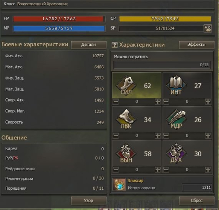Click the Эликсир potion icon
Viewport: 219px width, 210px height.
119,184
